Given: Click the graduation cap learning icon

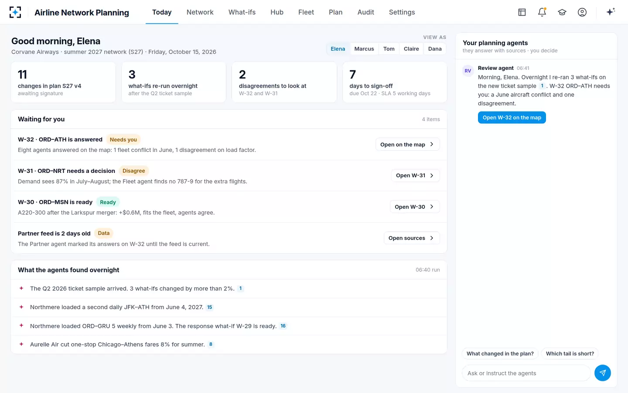Looking at the screenshot, I should click(562, 12).
